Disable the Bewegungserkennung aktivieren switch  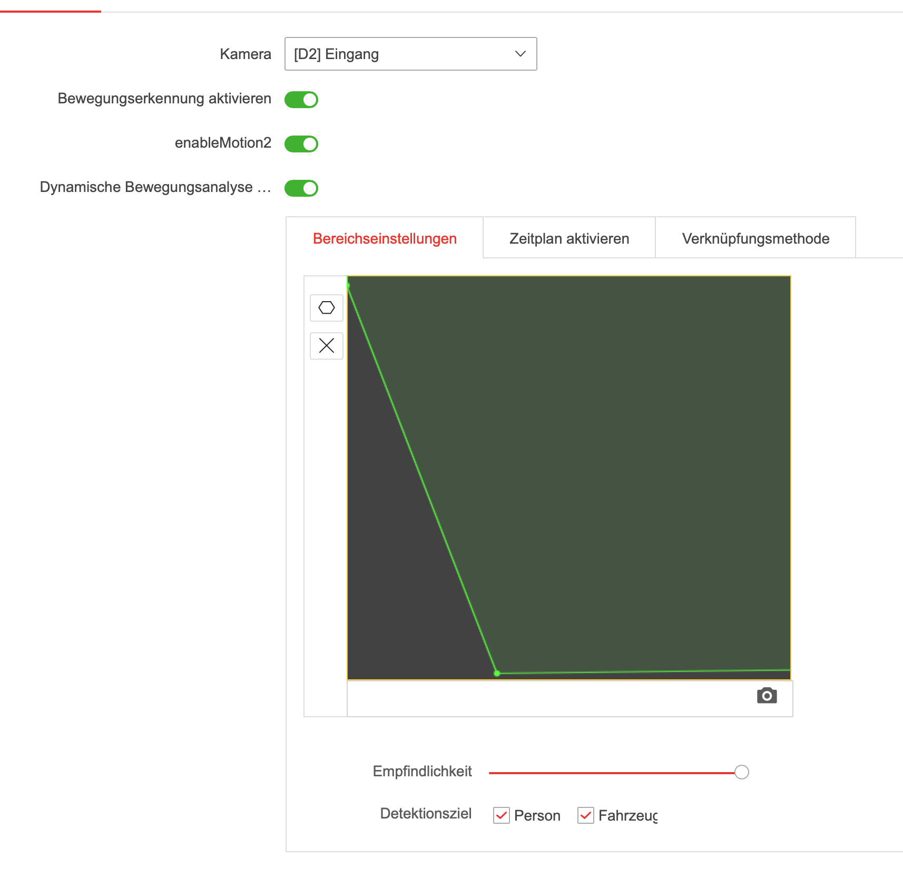coord(301,100)
